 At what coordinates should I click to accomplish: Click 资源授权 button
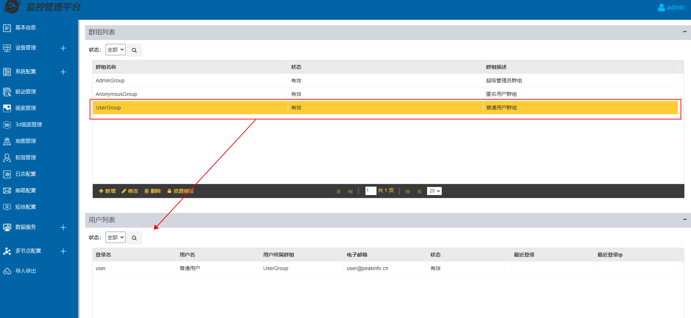tap(181, 191)
